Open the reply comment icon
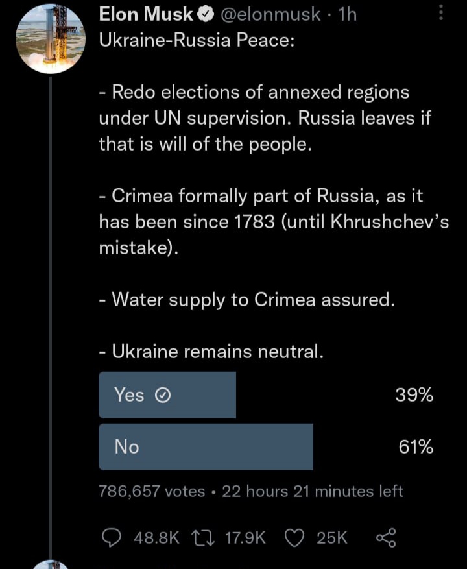The width and height of the screenshot is (467, 569). 112,538
